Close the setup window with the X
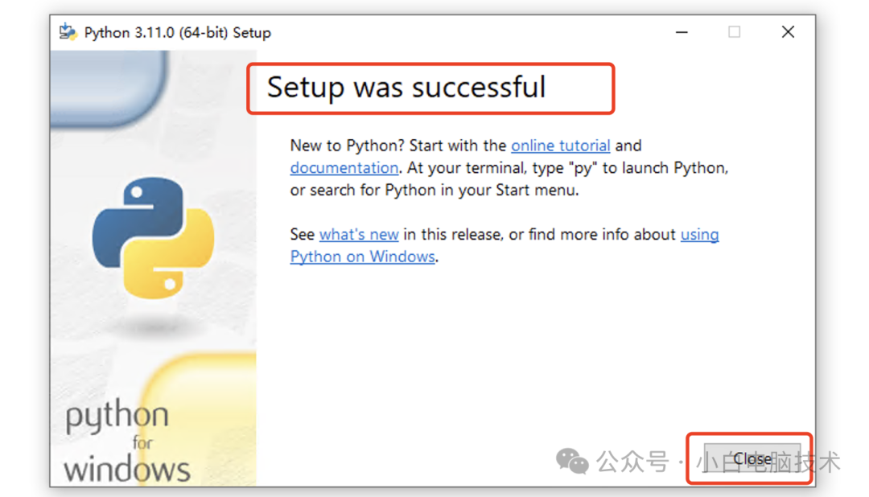 788,32
